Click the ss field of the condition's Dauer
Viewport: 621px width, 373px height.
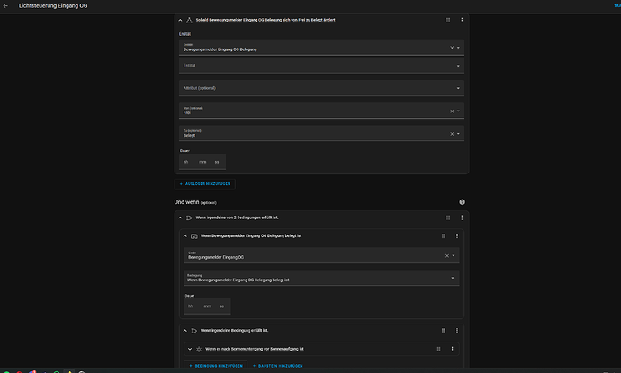(221, 306)
